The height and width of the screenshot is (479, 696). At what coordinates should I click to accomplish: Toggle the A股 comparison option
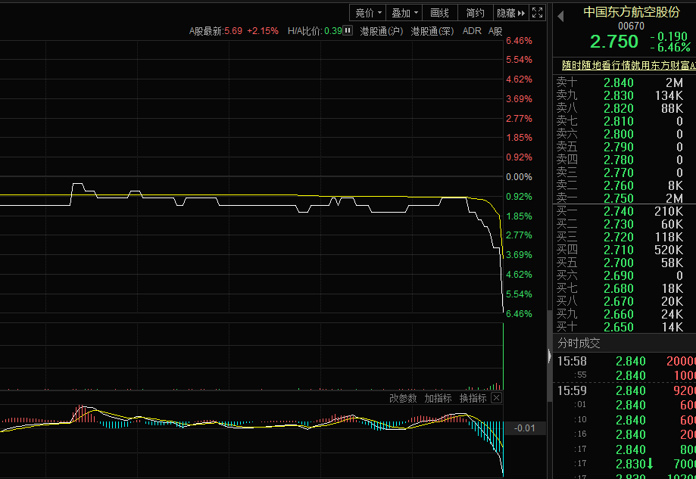point(495,31)
